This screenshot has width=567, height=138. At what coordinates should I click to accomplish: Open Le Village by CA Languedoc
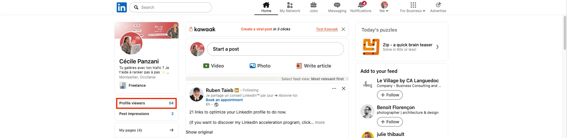click(408, 80)
